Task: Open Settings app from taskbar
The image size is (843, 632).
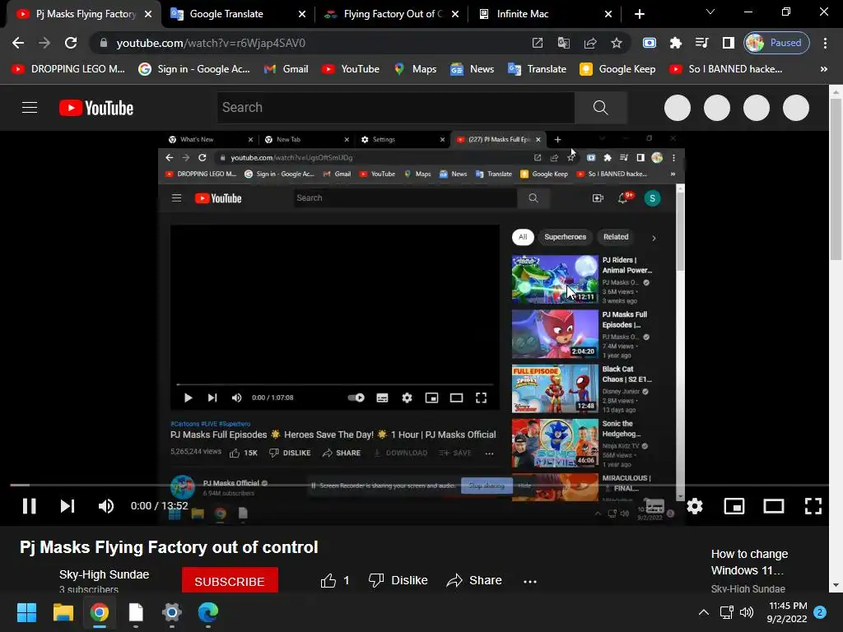Action: pos(171,612)
